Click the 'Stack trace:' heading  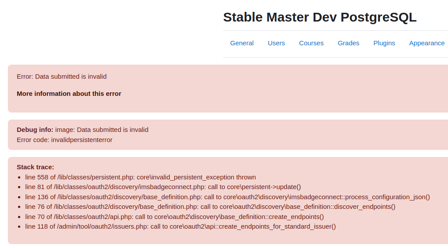pos(36,167)
